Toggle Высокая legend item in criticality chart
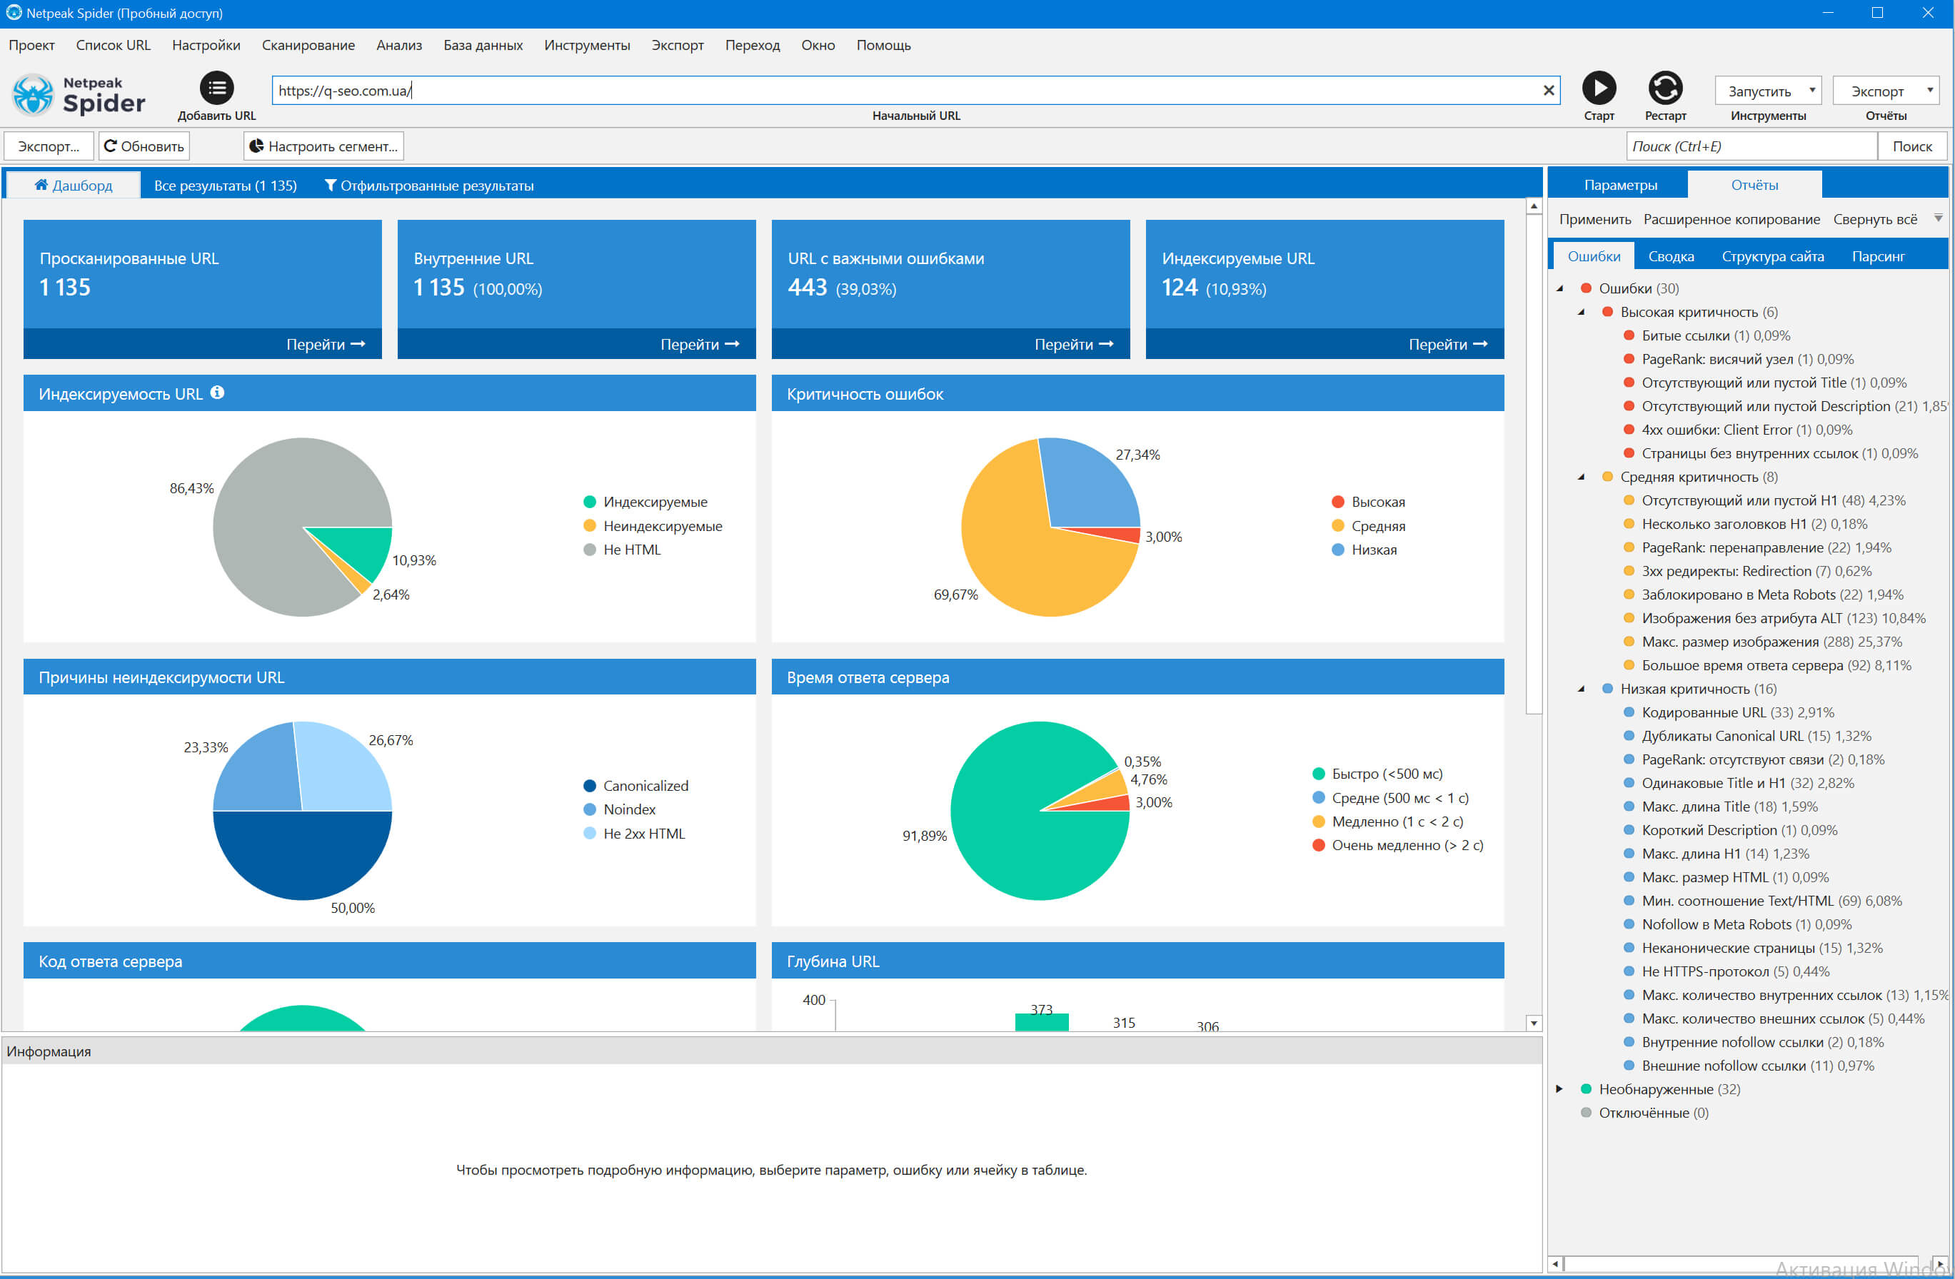The height and width of the screenshot is (1279, 1955). tap(1377, 502)
